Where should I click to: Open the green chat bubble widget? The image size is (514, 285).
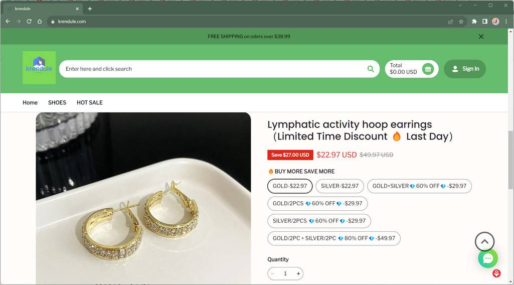(x=487, y=258)
